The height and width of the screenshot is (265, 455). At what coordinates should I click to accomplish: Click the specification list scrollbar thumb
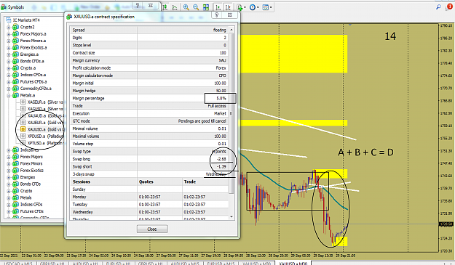(232, 113)
